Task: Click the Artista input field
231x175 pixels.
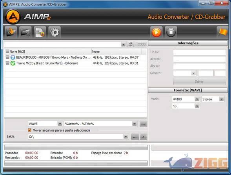Action: click(x=200, y=59)
